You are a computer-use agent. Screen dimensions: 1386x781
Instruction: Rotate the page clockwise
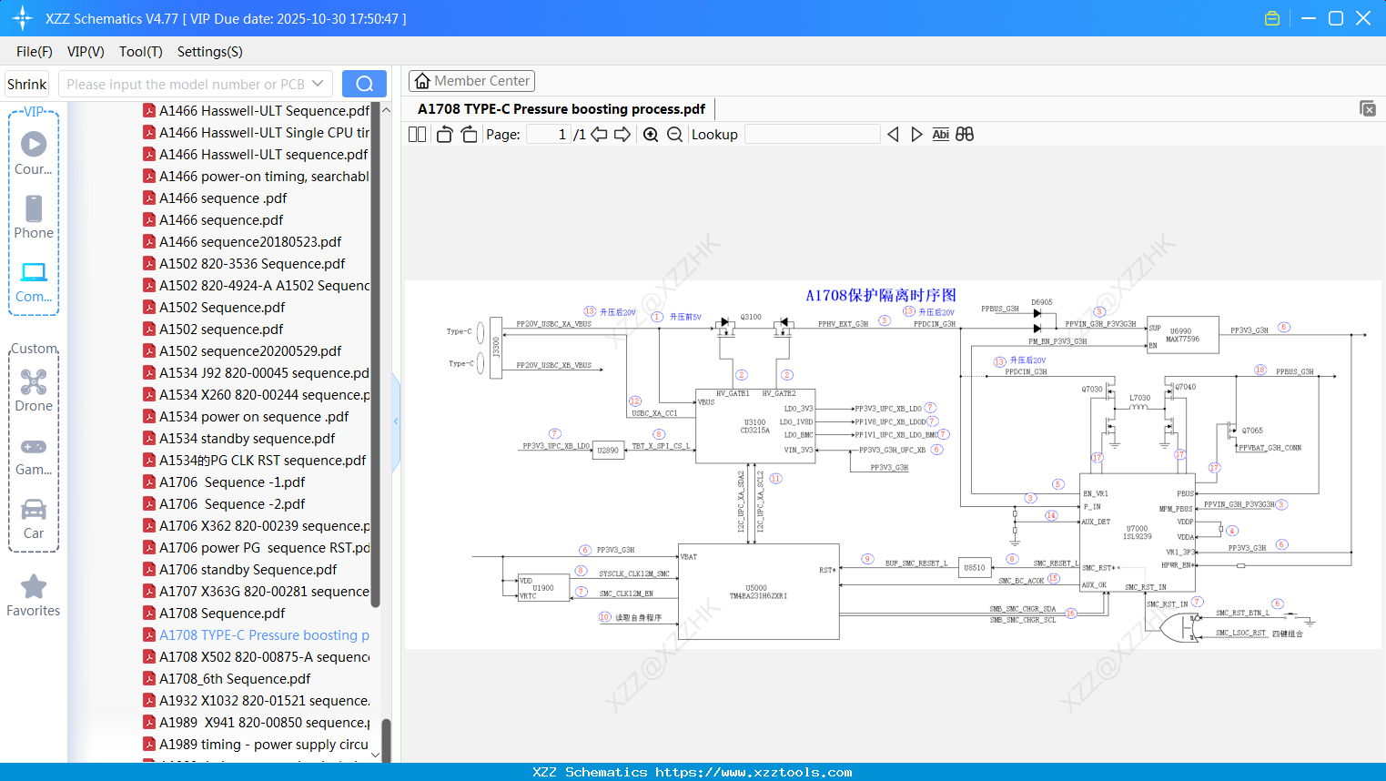470,134
